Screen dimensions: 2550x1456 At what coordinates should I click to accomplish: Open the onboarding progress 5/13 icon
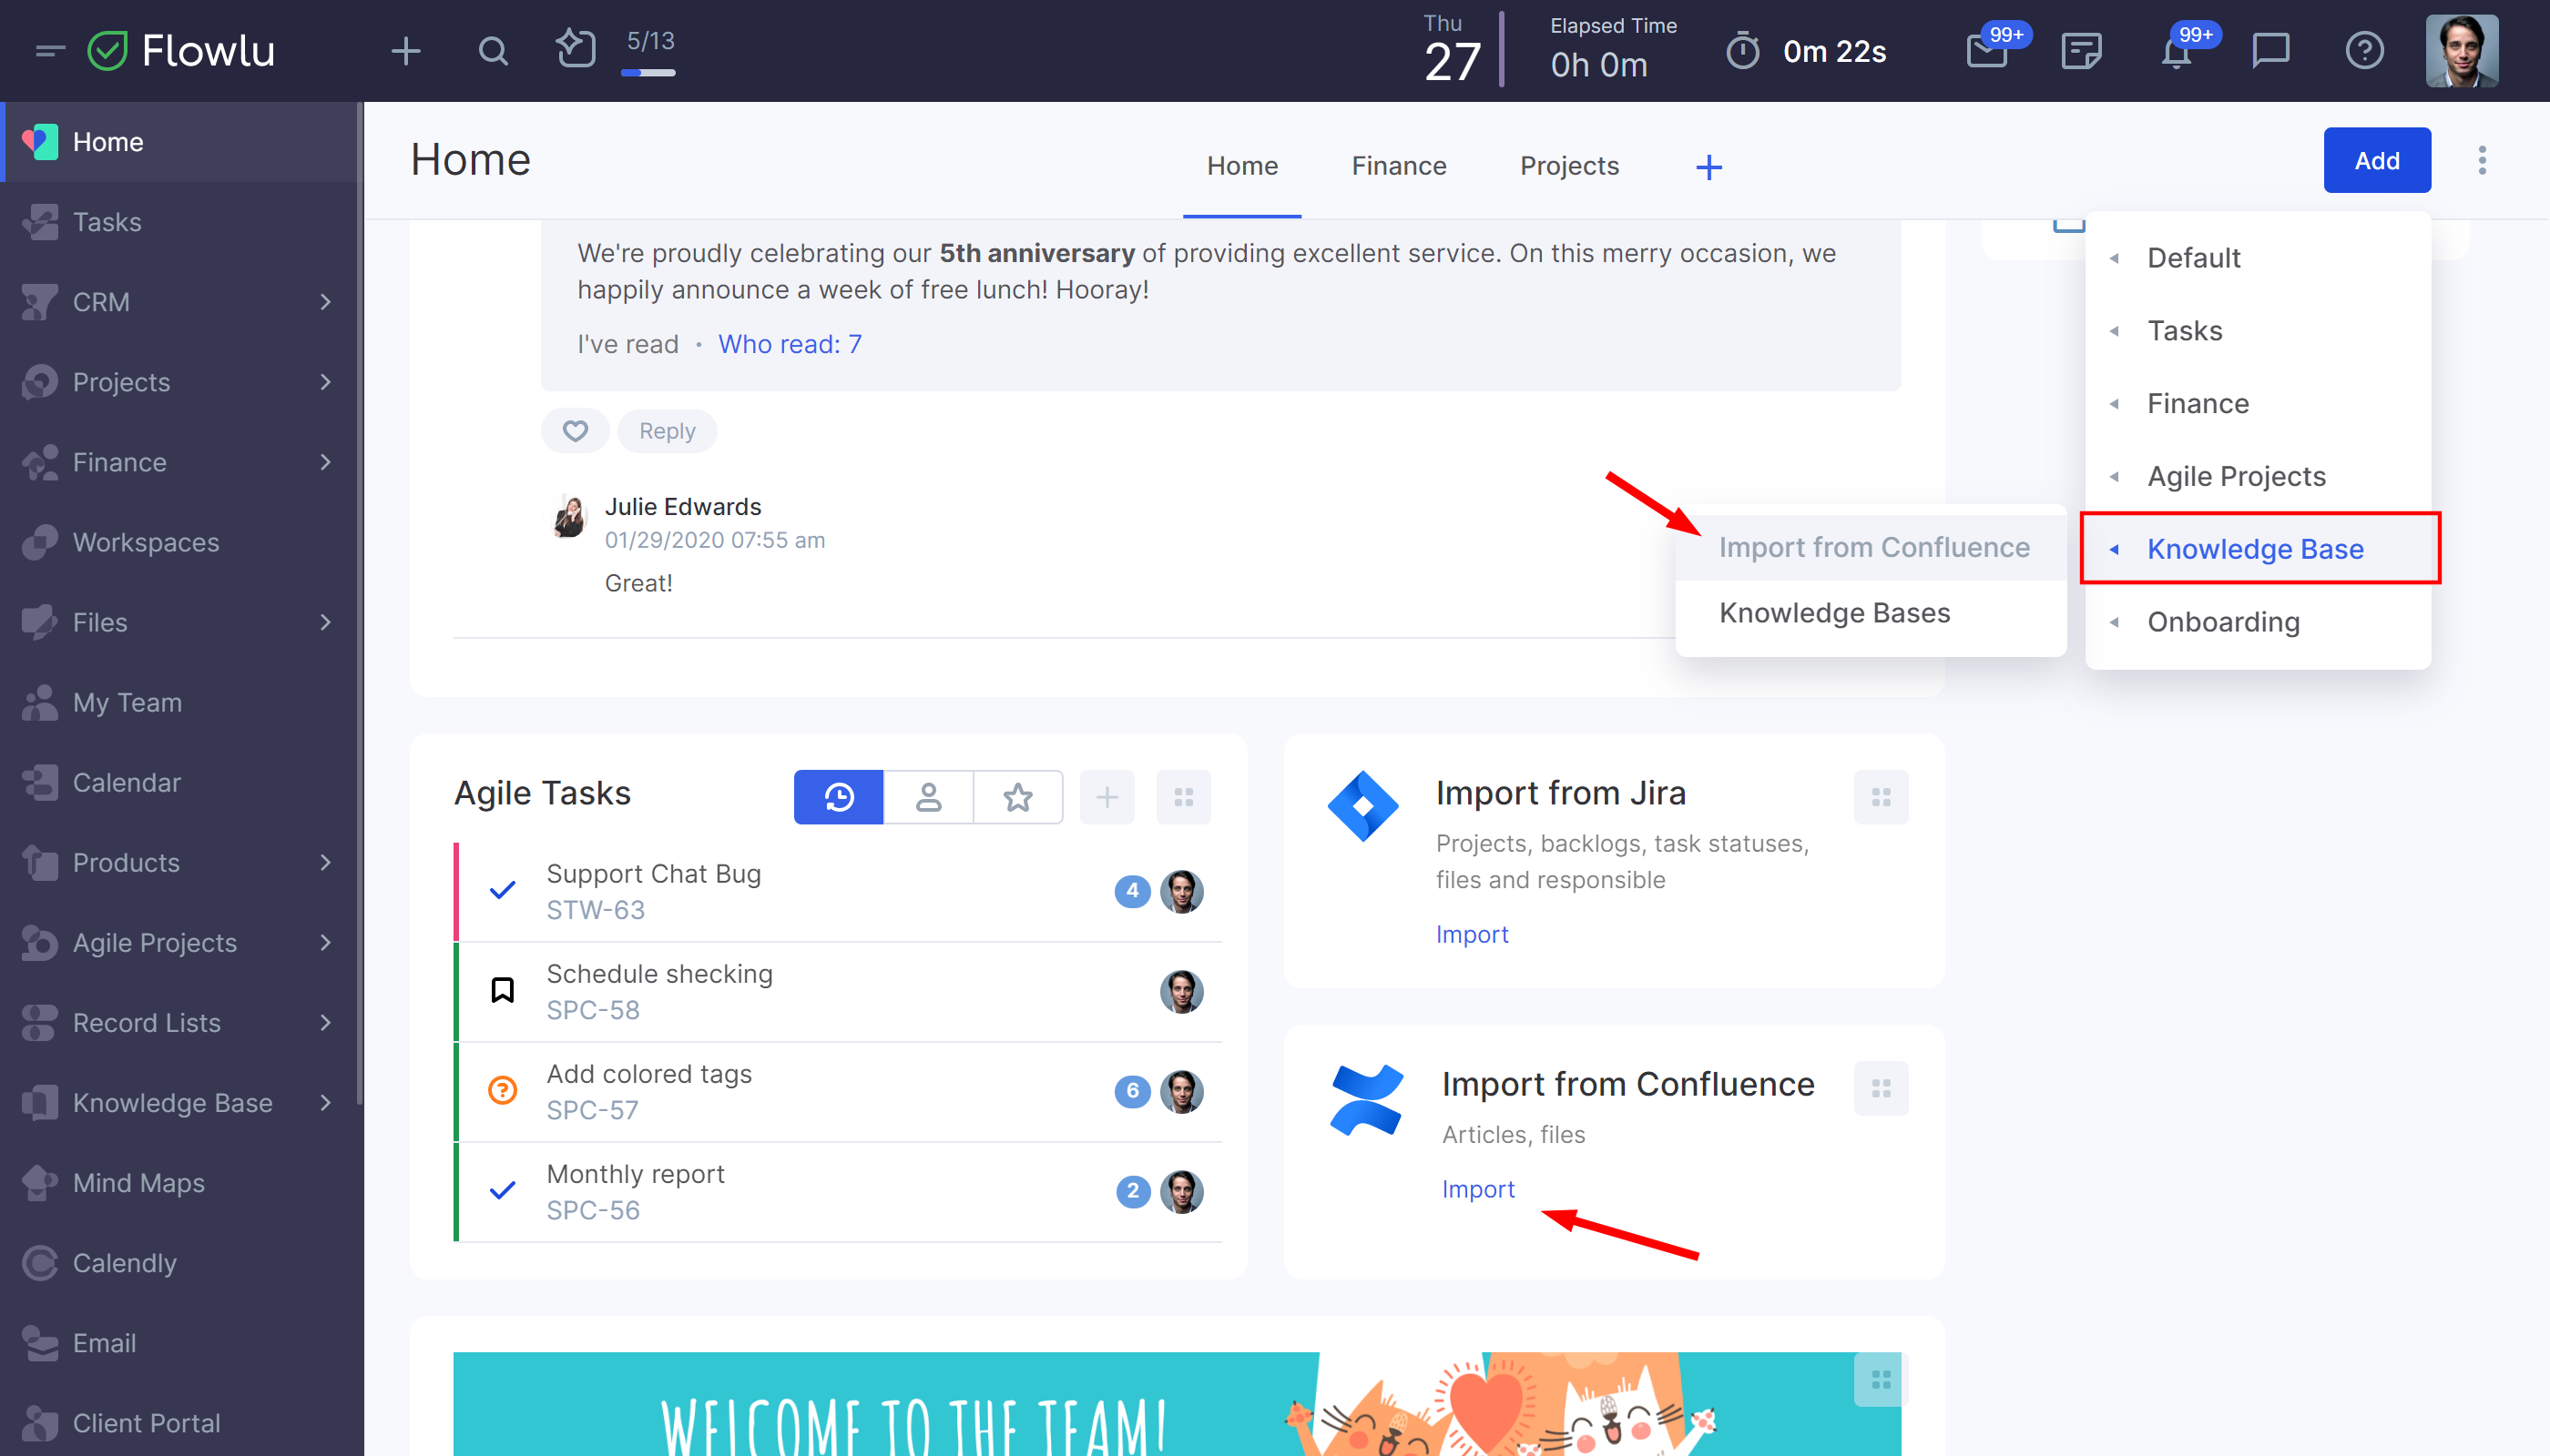(x=576, y=48)
